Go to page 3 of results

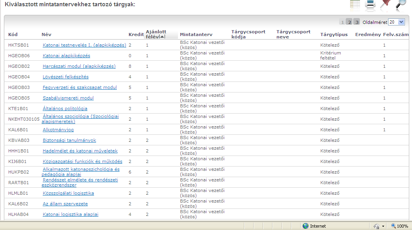tap(357, 22)
